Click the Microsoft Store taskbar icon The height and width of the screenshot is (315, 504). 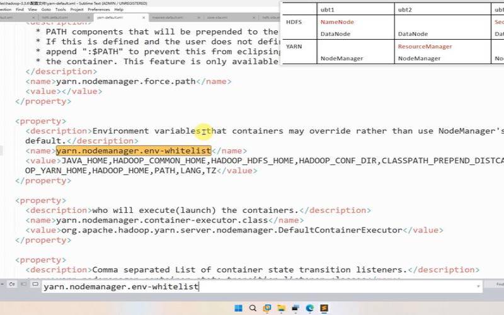pos(295,308)
